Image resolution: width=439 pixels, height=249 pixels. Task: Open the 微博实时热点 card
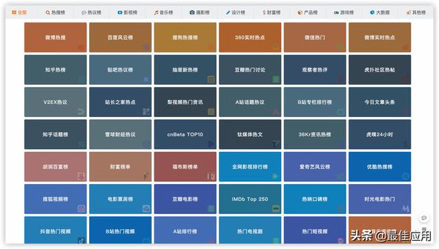pos(379,38)
